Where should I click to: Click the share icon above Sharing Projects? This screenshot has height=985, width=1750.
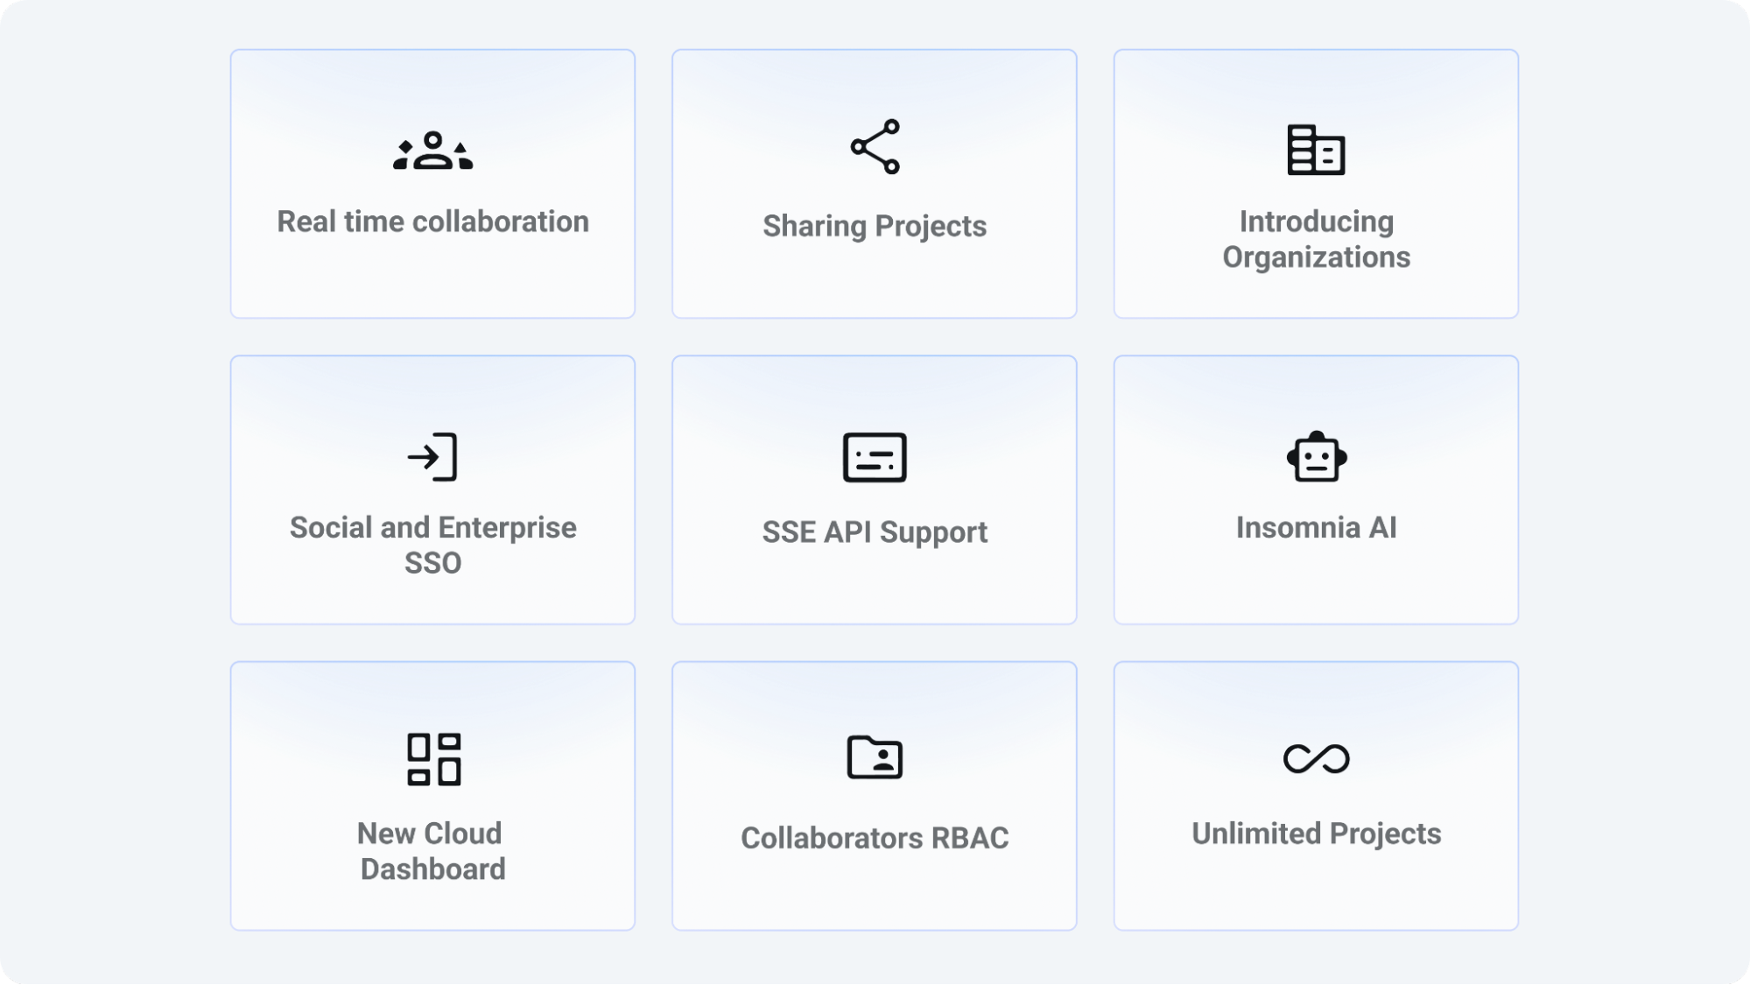coord(875,147)
